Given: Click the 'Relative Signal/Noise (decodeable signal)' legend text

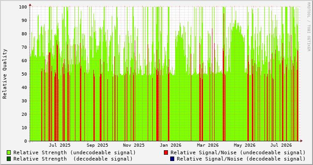Looking at the screenshot, I should [x=241, y=159].
